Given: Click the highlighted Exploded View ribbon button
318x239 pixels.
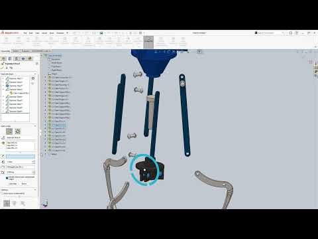Looking at the screenshot, I should pos(148,42).
